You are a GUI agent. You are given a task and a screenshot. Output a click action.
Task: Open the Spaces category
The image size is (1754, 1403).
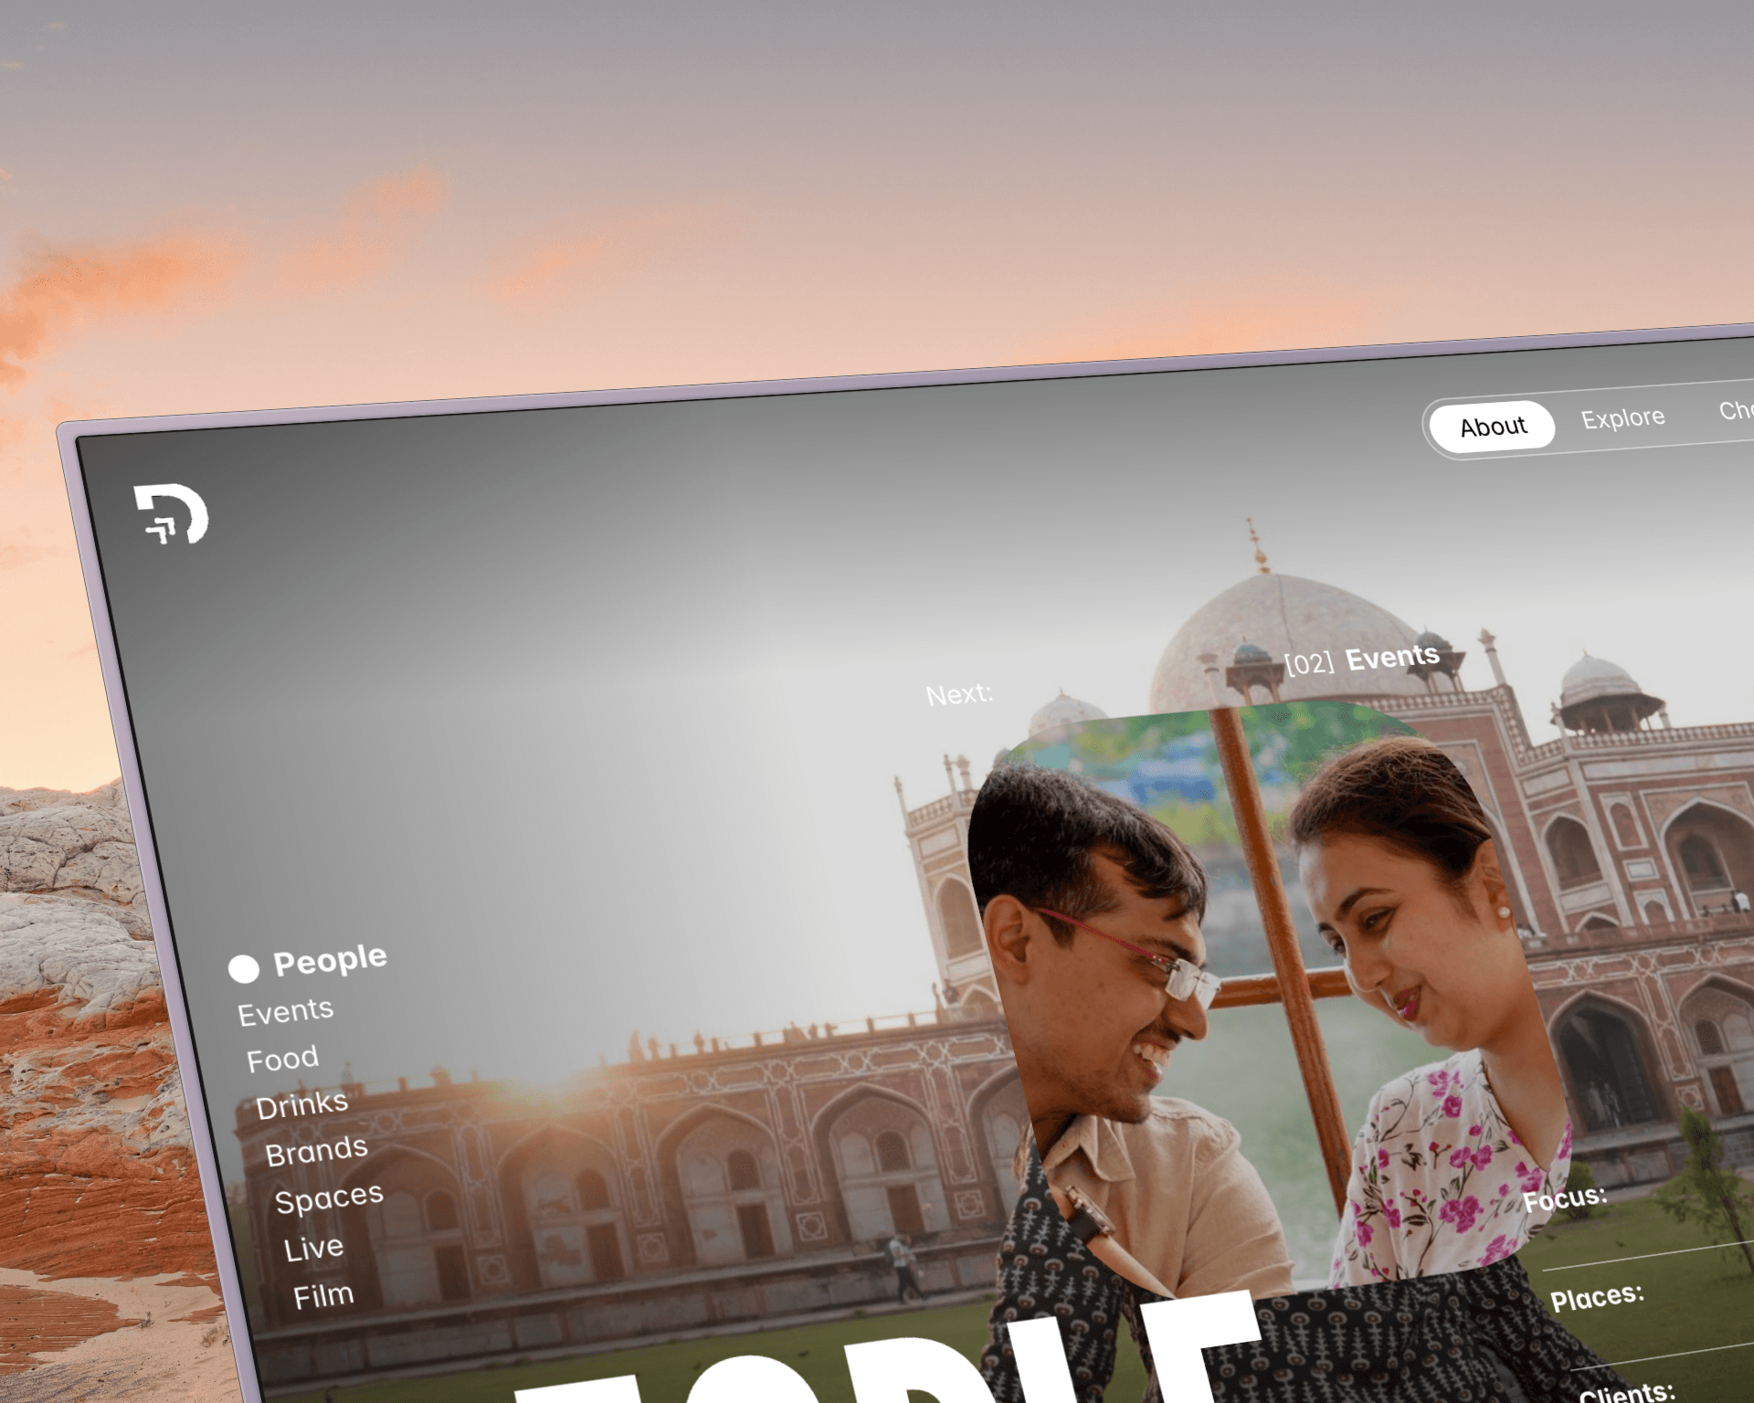pos(329,1198)
